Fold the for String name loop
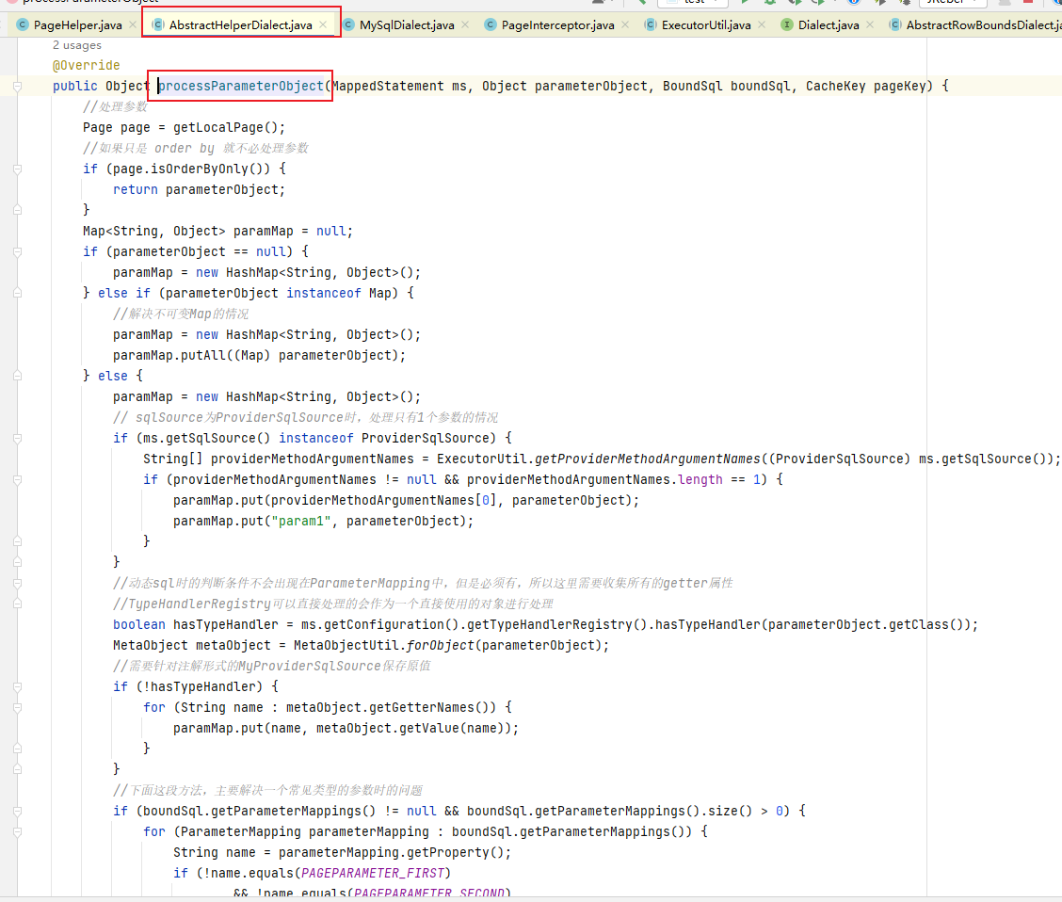Image resolution: width=1062 pixels, height=902 pixels. point(18,708)
